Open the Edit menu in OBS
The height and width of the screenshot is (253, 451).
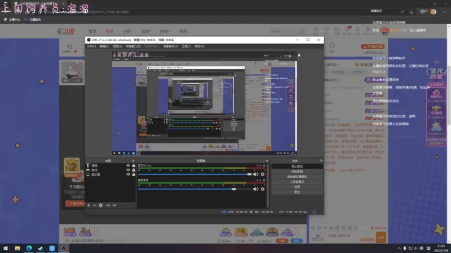coord(104,46)
